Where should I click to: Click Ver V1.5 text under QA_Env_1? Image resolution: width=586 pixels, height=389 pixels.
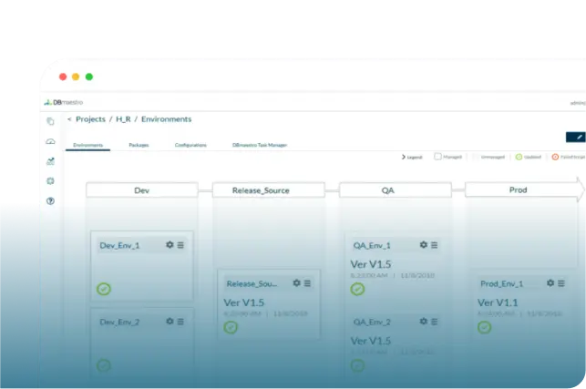coord(370,264)
